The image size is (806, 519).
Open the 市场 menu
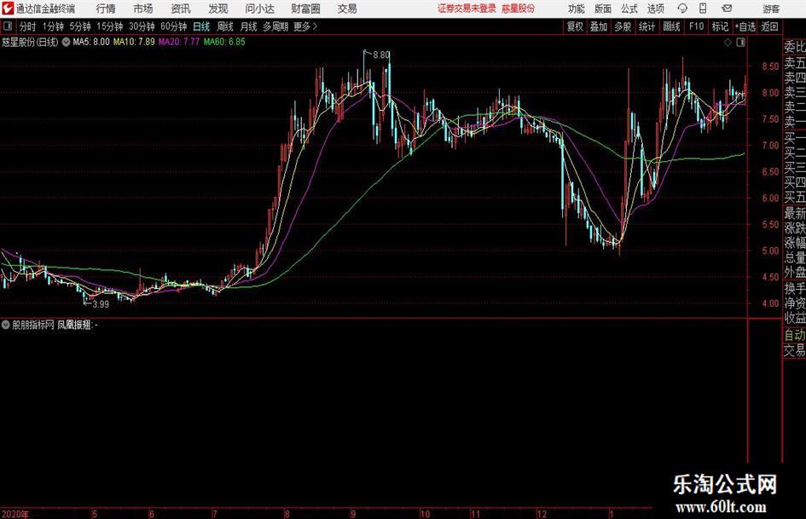pyautogui.click(x=143, y=9)
